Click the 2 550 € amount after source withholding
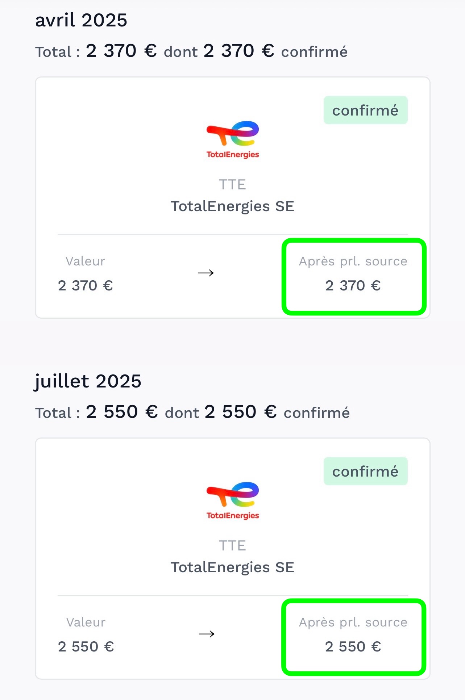Image resolution: width=465 pixels, height=700 pixels. (353, 647)
